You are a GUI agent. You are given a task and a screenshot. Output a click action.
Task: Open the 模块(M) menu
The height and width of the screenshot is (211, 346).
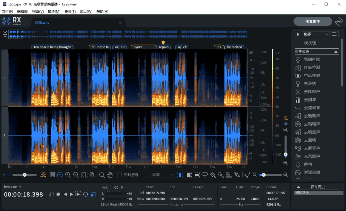pyautogui.click(x=54, y=12)
